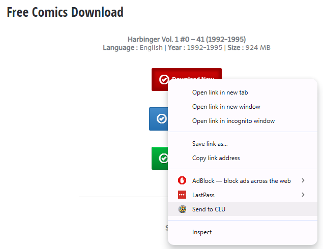Click the Free Comics Download heading
The image size is (323, 249).
coord(65,12)
